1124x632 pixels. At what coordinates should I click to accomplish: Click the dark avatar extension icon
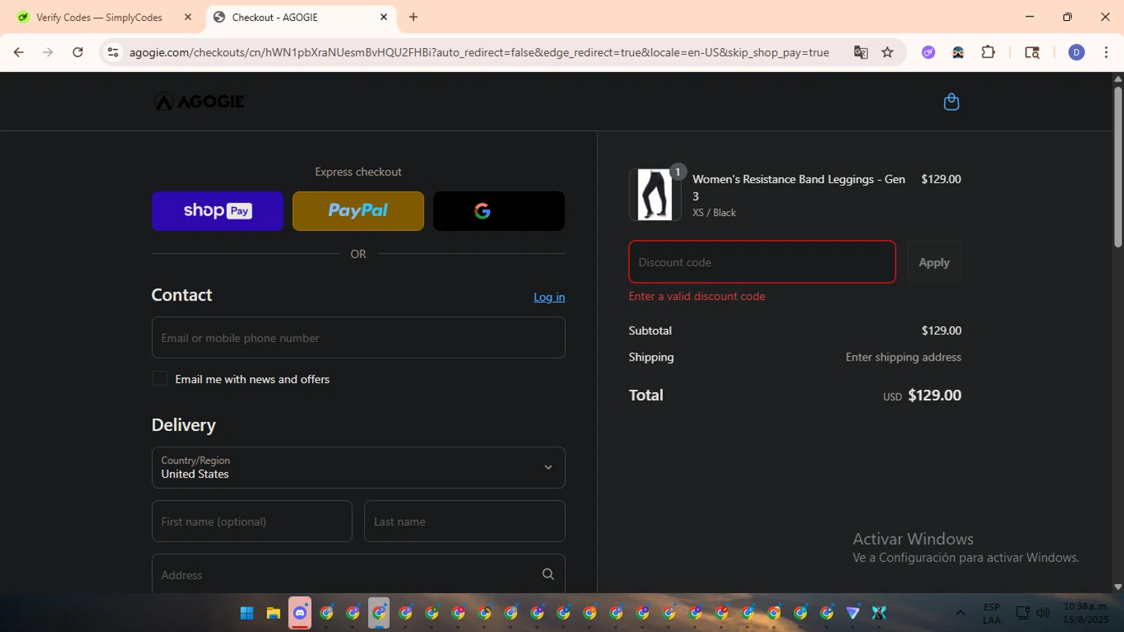(x=958, y=52)
